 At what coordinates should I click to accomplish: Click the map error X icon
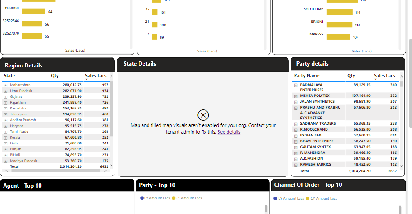click(203, 115)
